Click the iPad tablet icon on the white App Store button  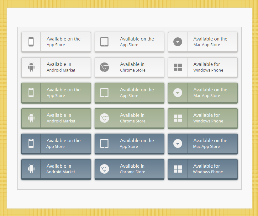tap(104, 42)
